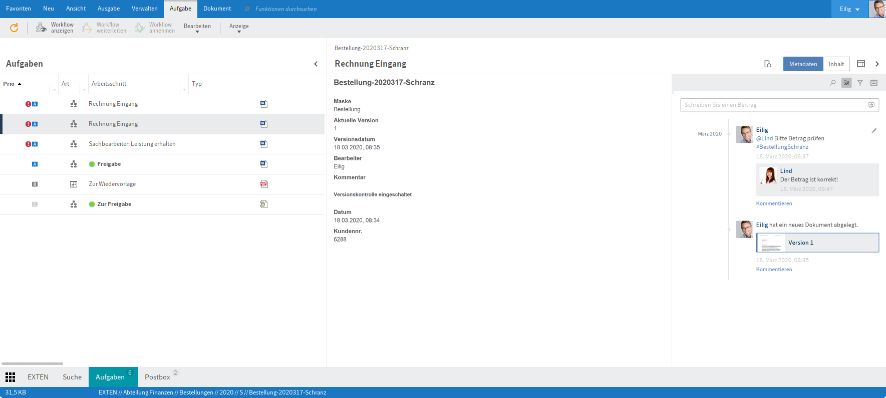Viewport: 886px width, 398px height.
Task: Click the tile grid icon beside EXTEN
Action: [x=10, y=377]
